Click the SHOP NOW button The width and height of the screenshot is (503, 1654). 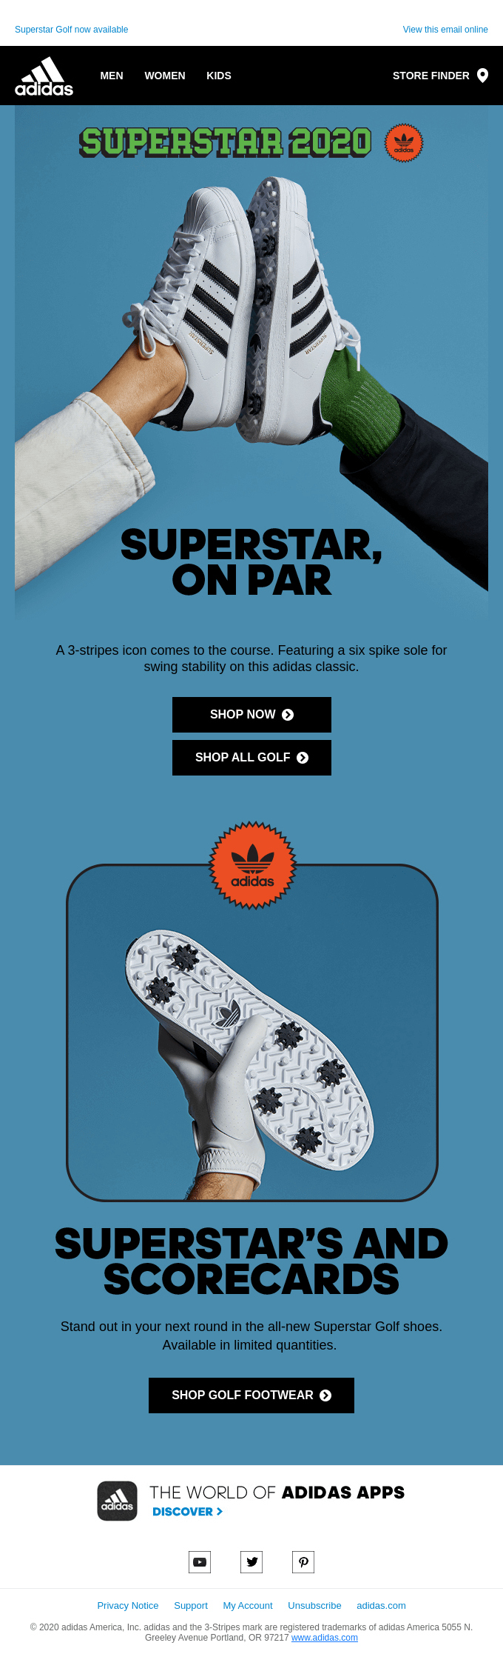click(251, 715)
